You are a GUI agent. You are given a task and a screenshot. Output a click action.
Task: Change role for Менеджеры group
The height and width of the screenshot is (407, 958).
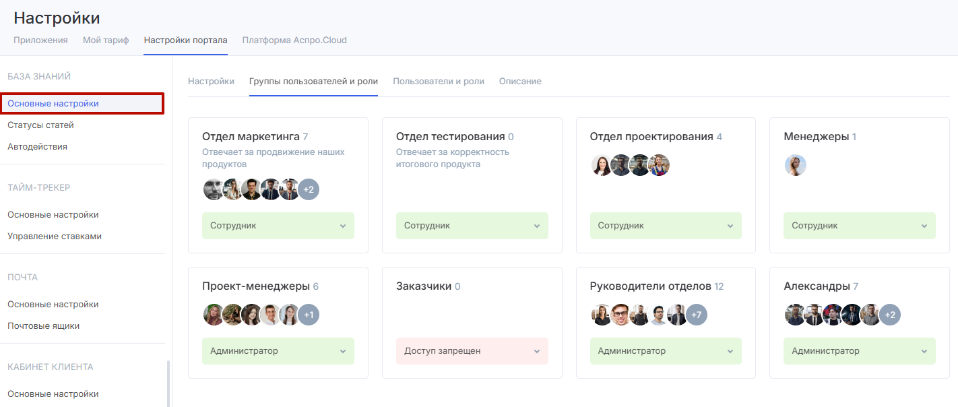(x=859, y=226)
